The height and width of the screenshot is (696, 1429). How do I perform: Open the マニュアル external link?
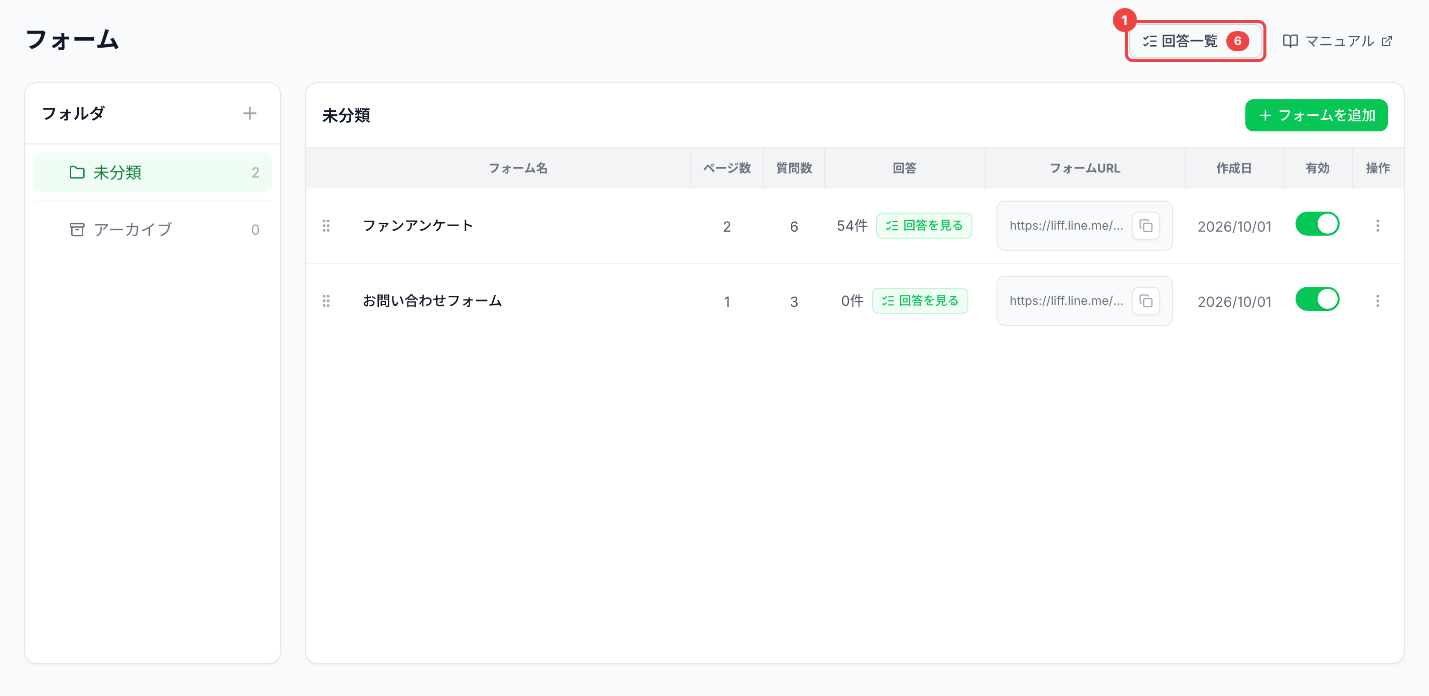[1338, 41]
